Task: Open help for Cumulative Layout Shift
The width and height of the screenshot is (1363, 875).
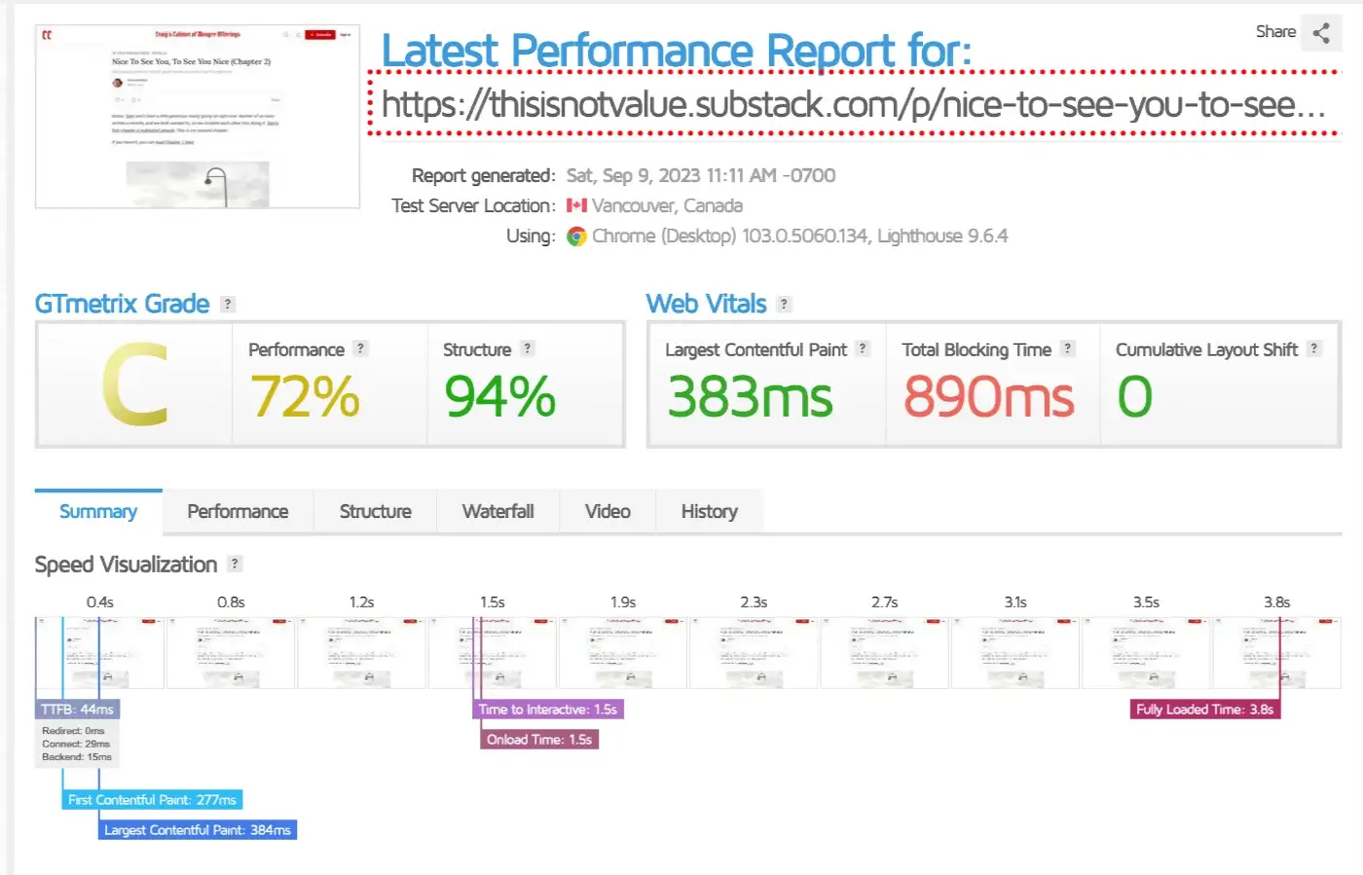Action: (x=1314, y=347)
